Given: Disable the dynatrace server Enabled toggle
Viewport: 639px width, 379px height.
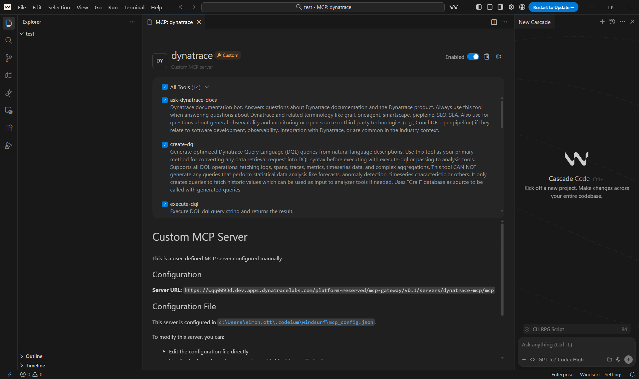Looking at the screenshot, I should 473,57.
